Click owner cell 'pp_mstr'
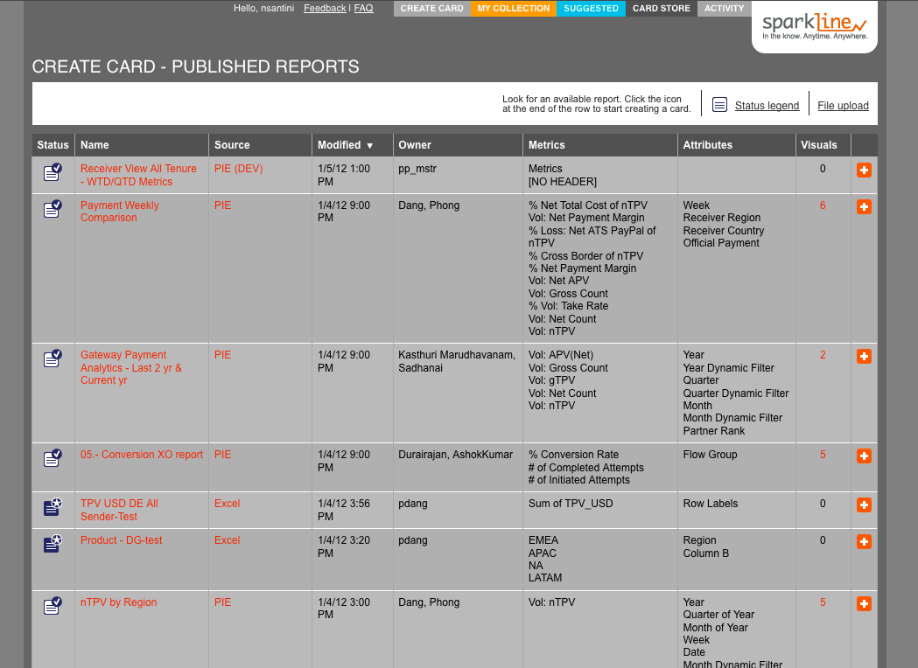Screen dimensions: 918x668 (x=417, y=169)
